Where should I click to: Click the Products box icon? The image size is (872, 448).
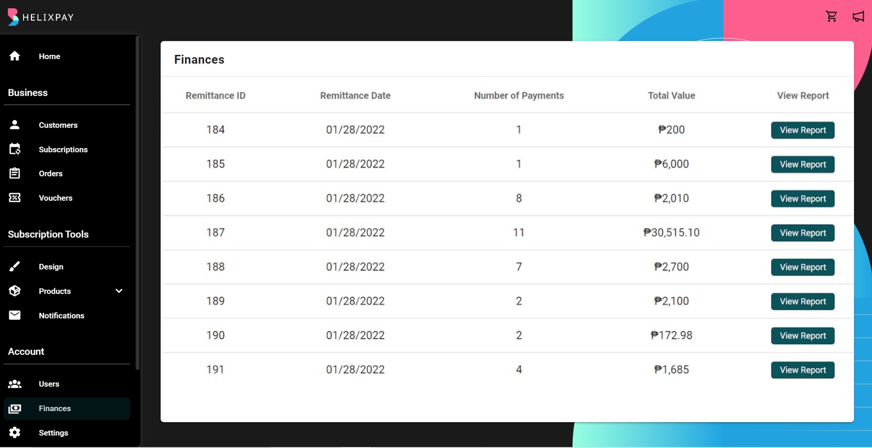coord(15,291)
